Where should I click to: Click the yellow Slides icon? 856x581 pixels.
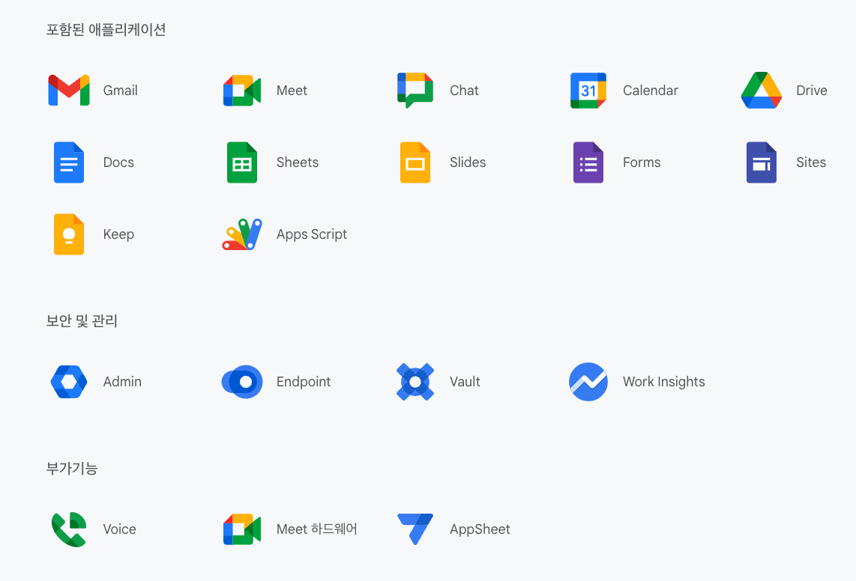click(x=415, y=162)
